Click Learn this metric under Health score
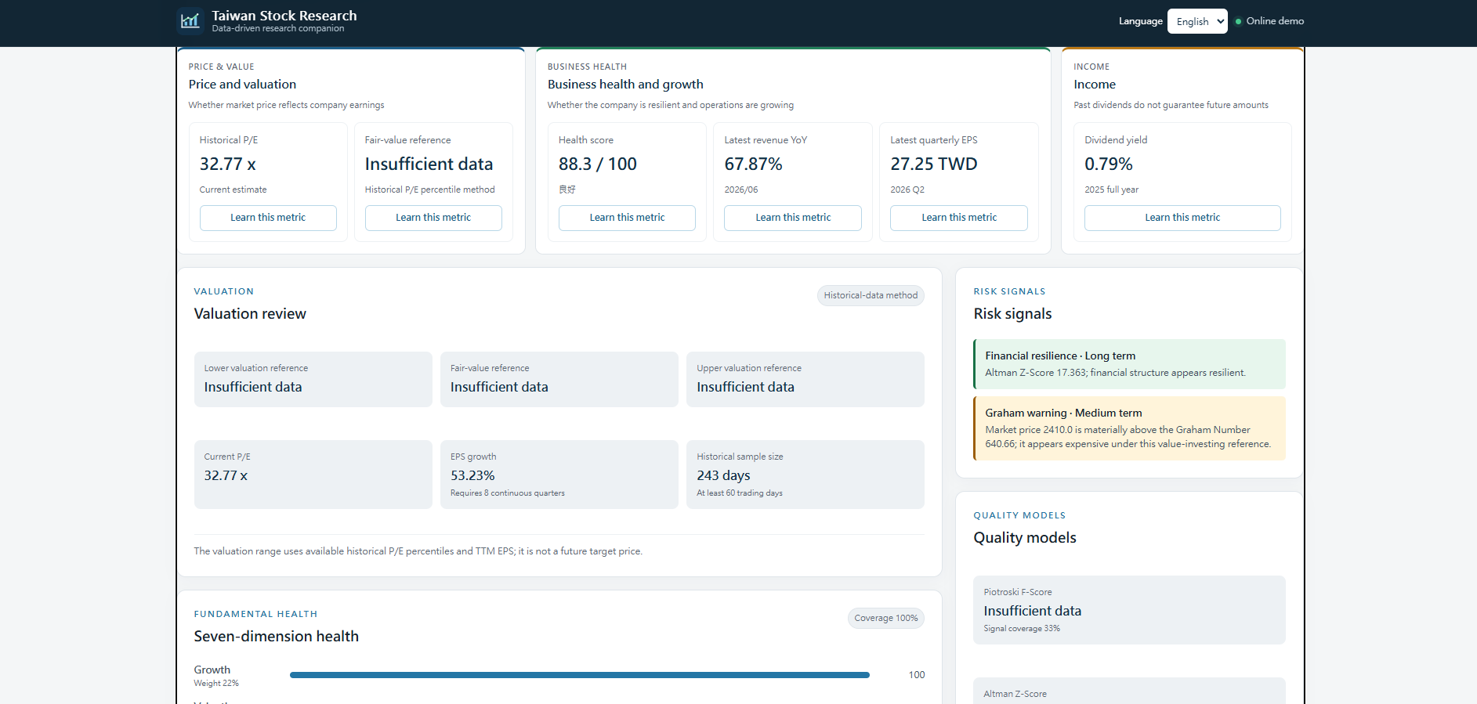1477x704 pixels. 627,218
